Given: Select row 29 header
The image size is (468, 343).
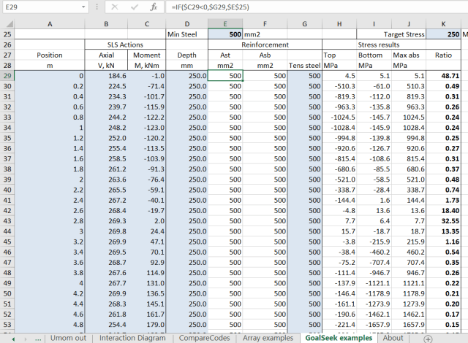Looking at the screenshot, I should (x=7, y=75).
